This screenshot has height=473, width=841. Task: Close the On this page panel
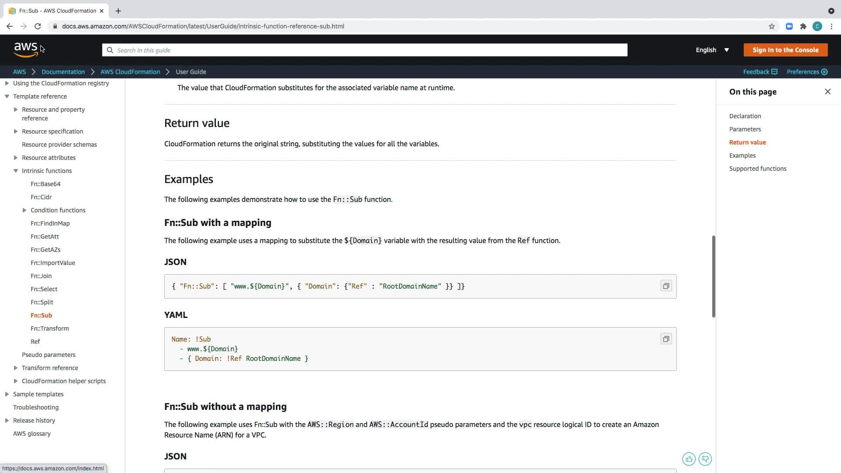pyautogui.click(x=827, y=92)
